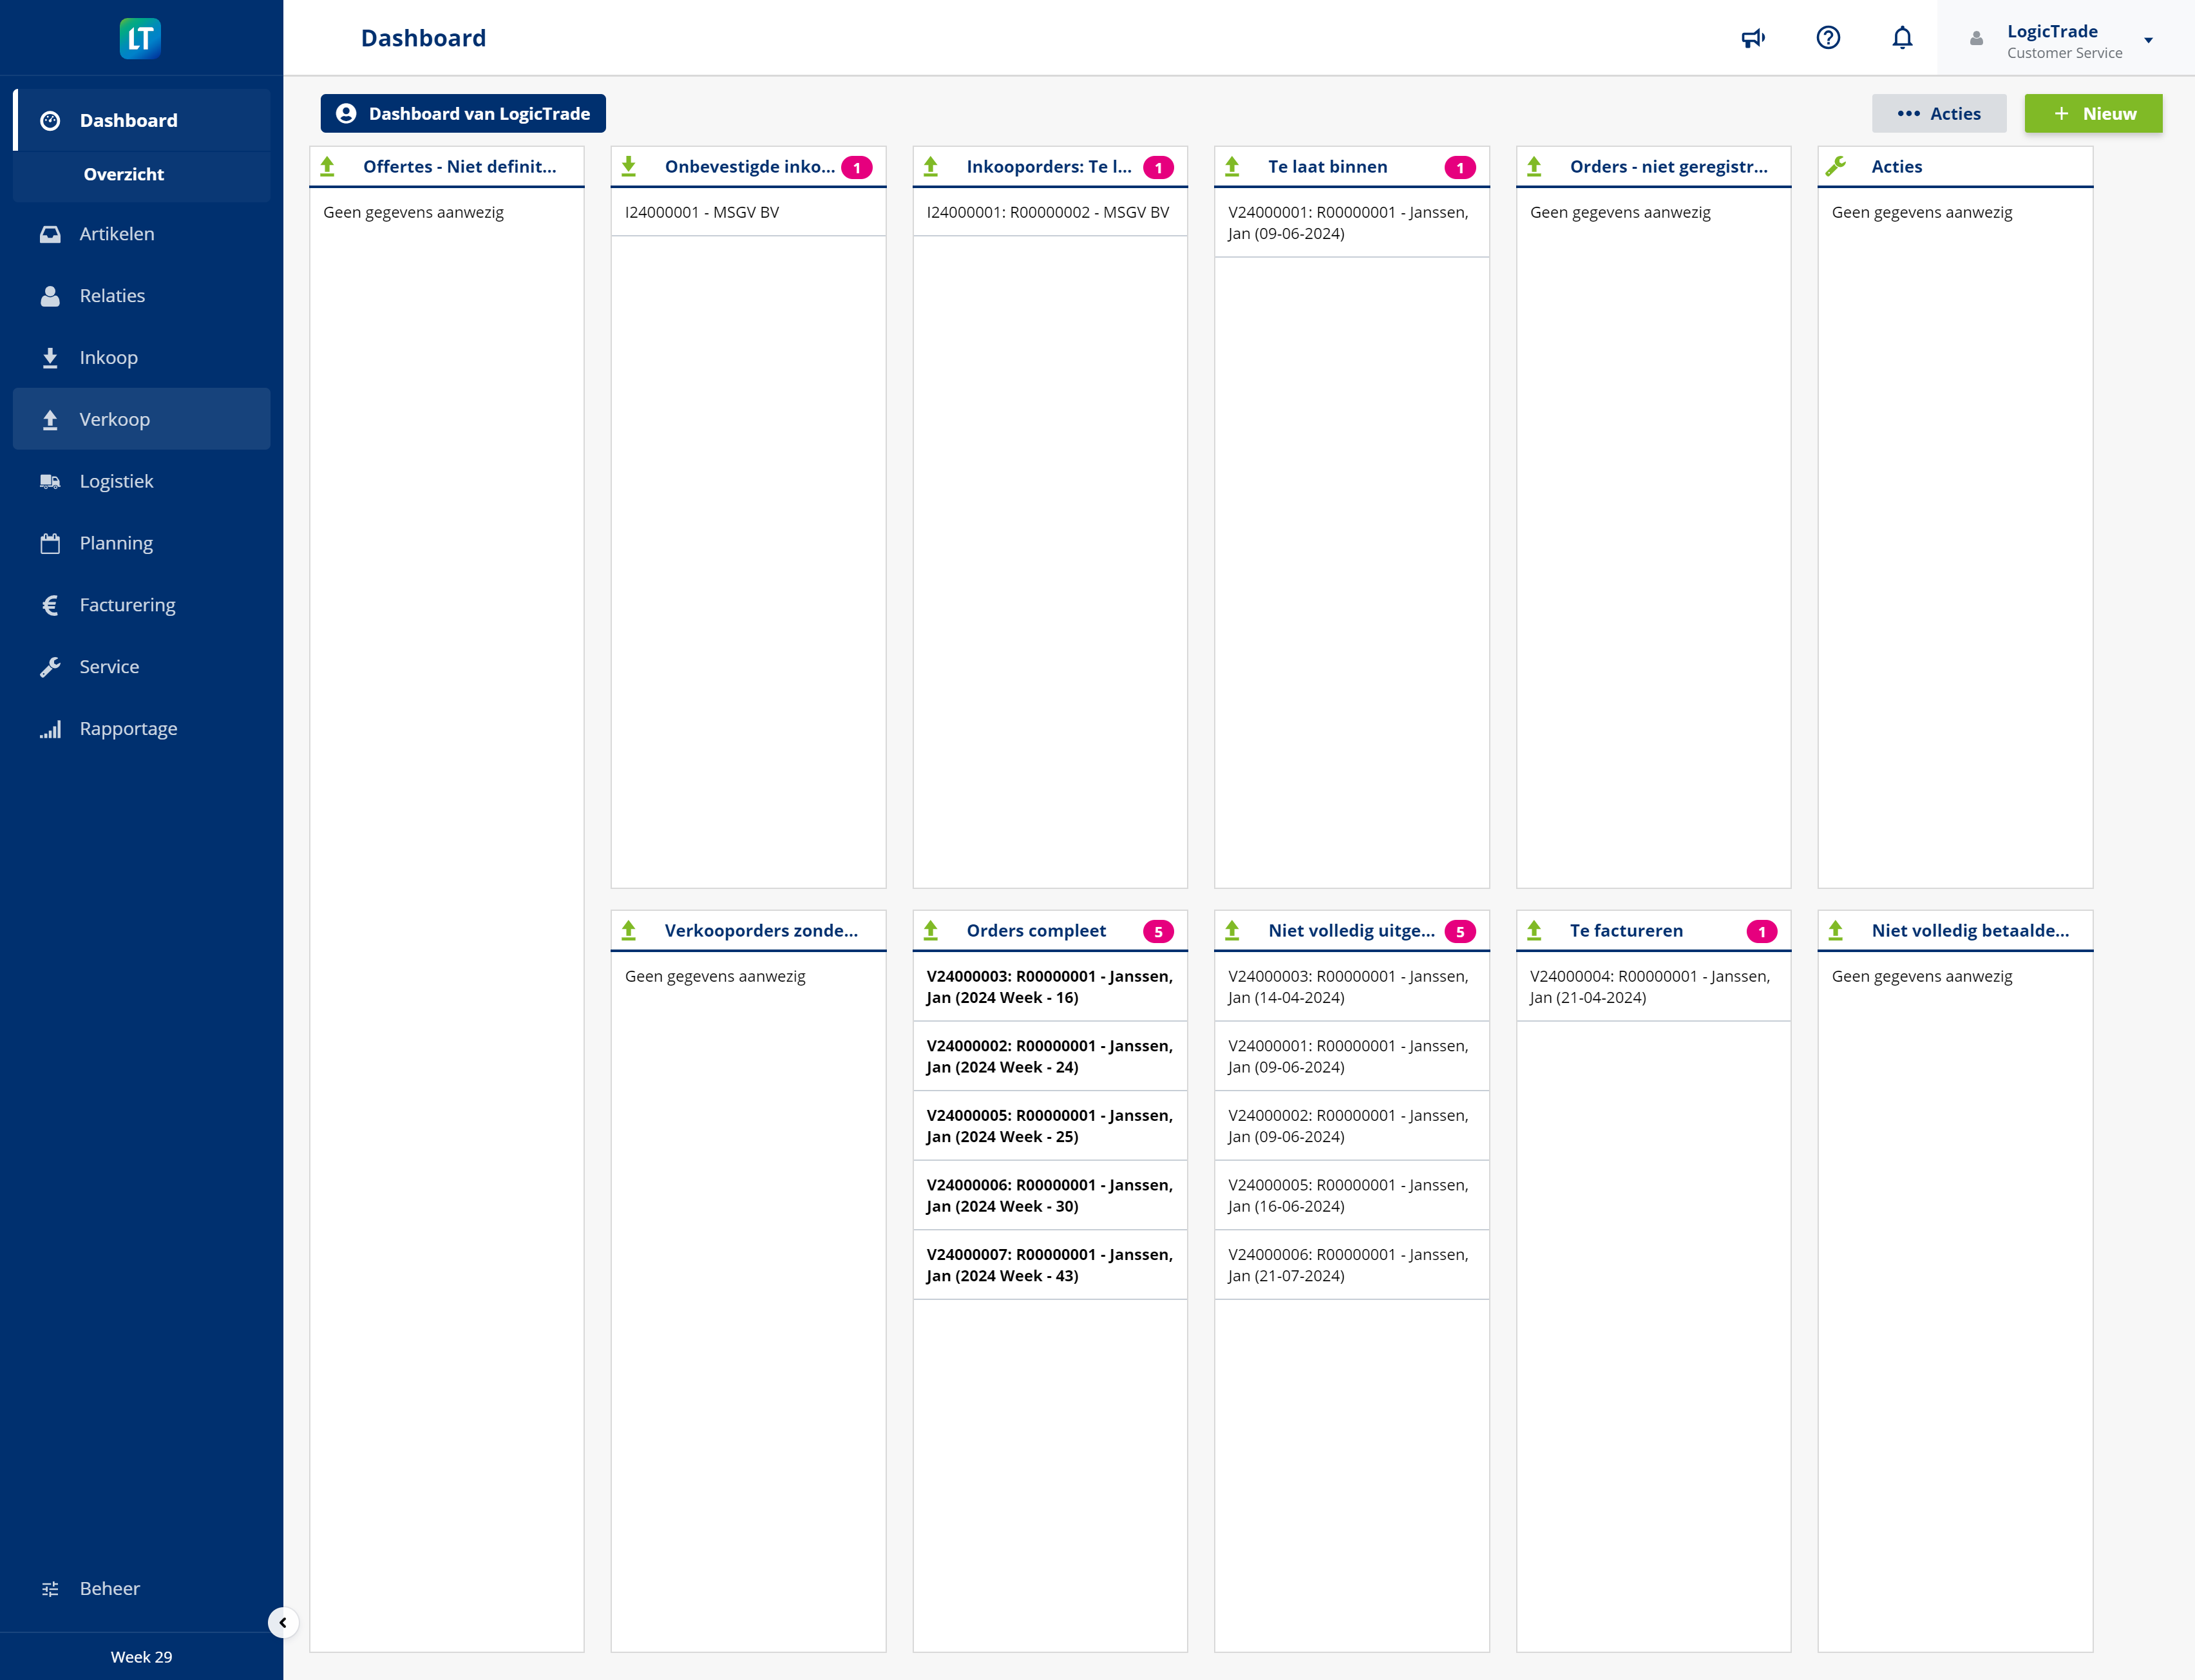The image size is (2195, 1680).
Task: Open the Rapportage menu item
Action: click(142, 729)
